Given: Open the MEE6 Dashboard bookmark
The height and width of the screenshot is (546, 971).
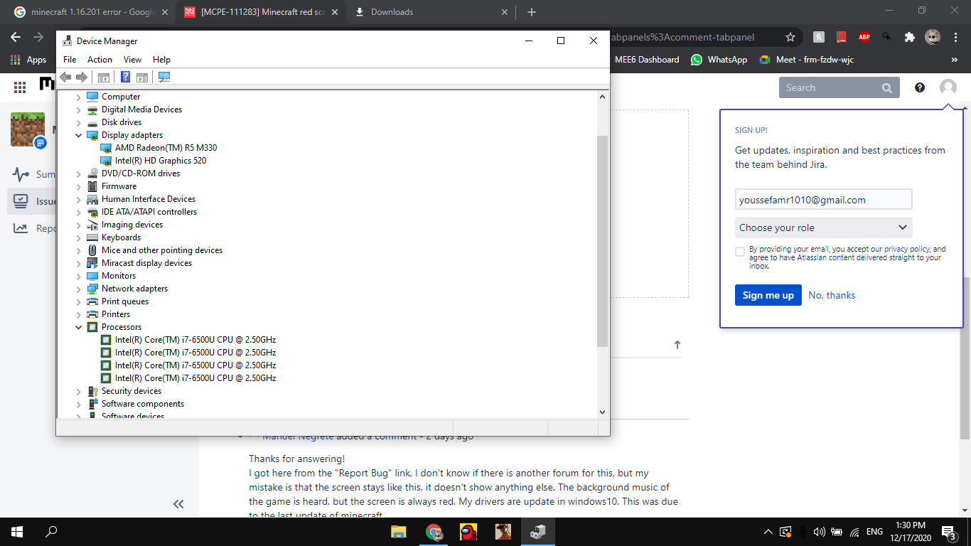Looking at the screenshot, I should tap(647, 60).
